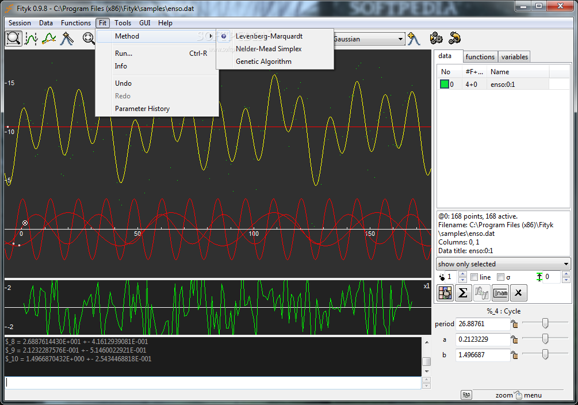This screenshot has height=405, width=578.
Task: Decrease vertical shift with down arrow
Action: coord(566,280)
